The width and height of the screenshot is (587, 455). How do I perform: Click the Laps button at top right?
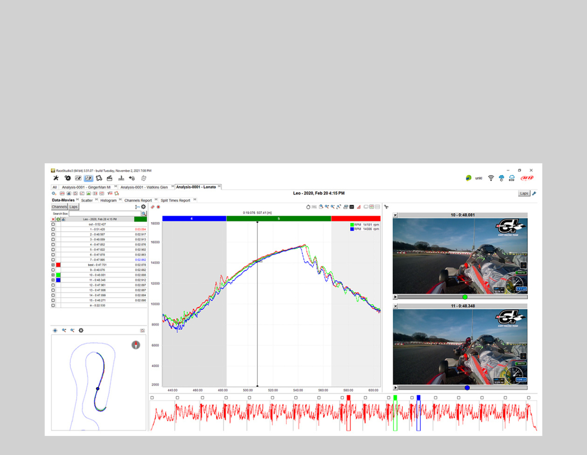[x=524, y=194]
